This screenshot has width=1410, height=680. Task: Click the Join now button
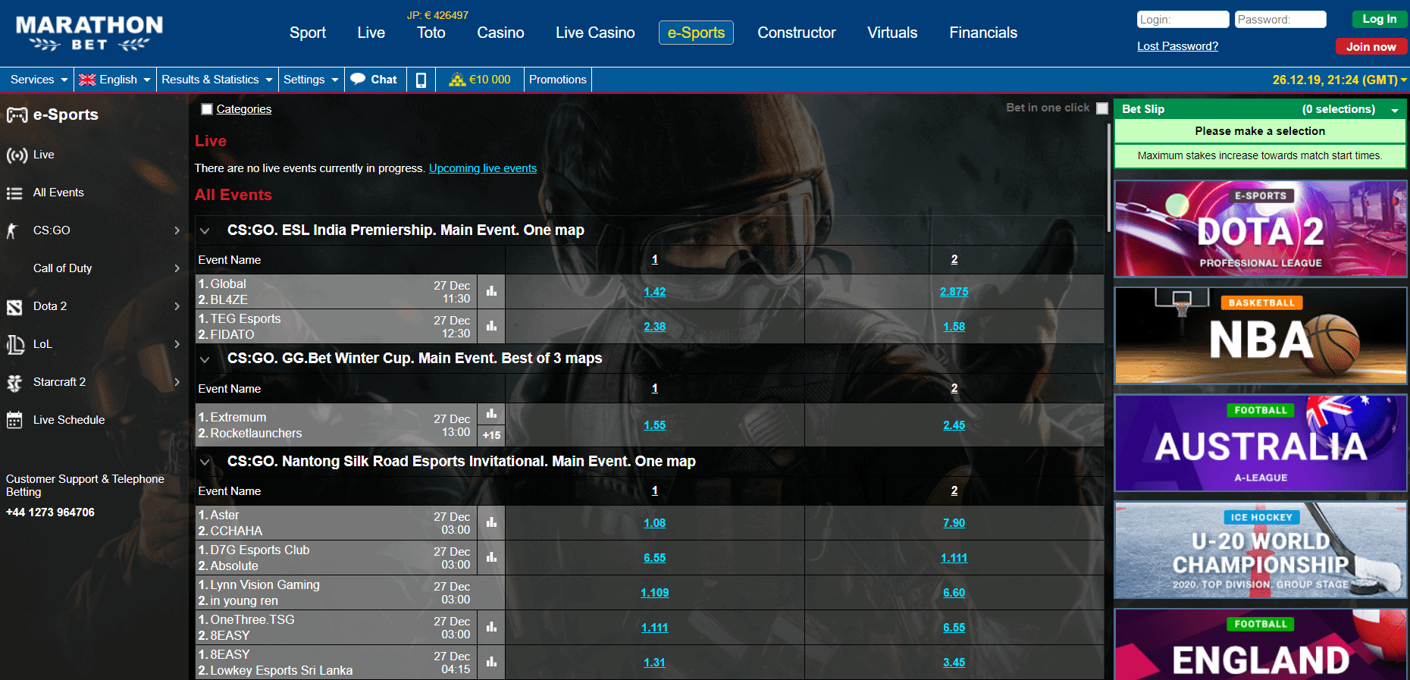(1371, 46)
